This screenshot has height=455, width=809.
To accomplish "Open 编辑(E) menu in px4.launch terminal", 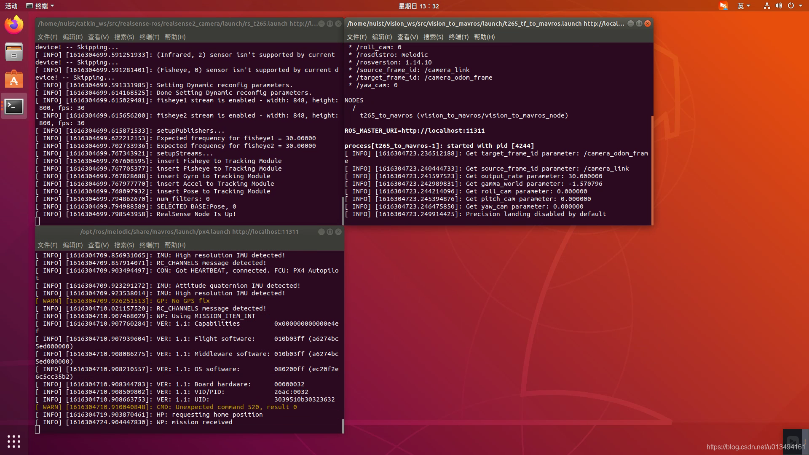I will (x=72, y=245).
